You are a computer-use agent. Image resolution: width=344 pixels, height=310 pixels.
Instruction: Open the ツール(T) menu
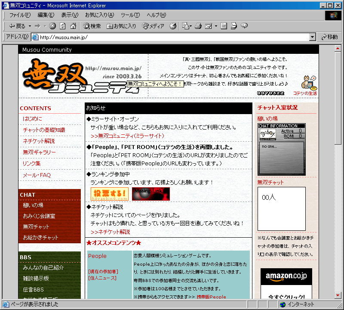click(x=130, y=15)
